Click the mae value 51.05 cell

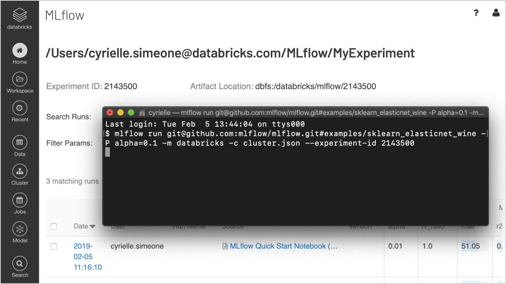coord(471,246)
